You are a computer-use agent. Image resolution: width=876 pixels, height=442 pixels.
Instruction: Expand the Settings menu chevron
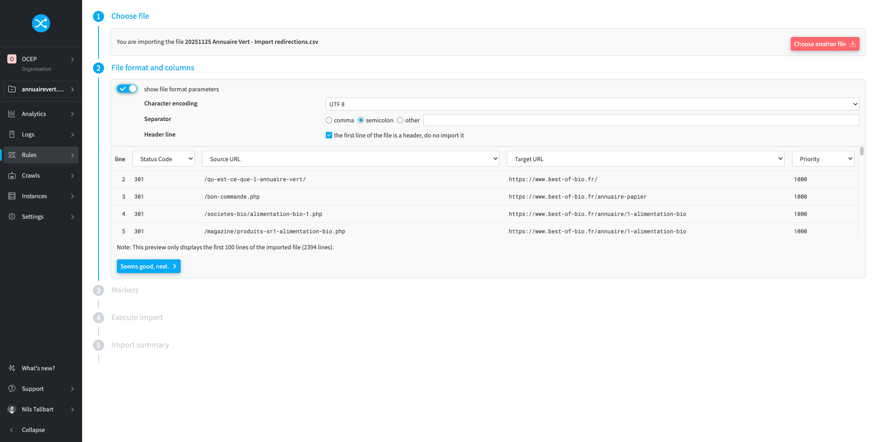tap(73, 217)
